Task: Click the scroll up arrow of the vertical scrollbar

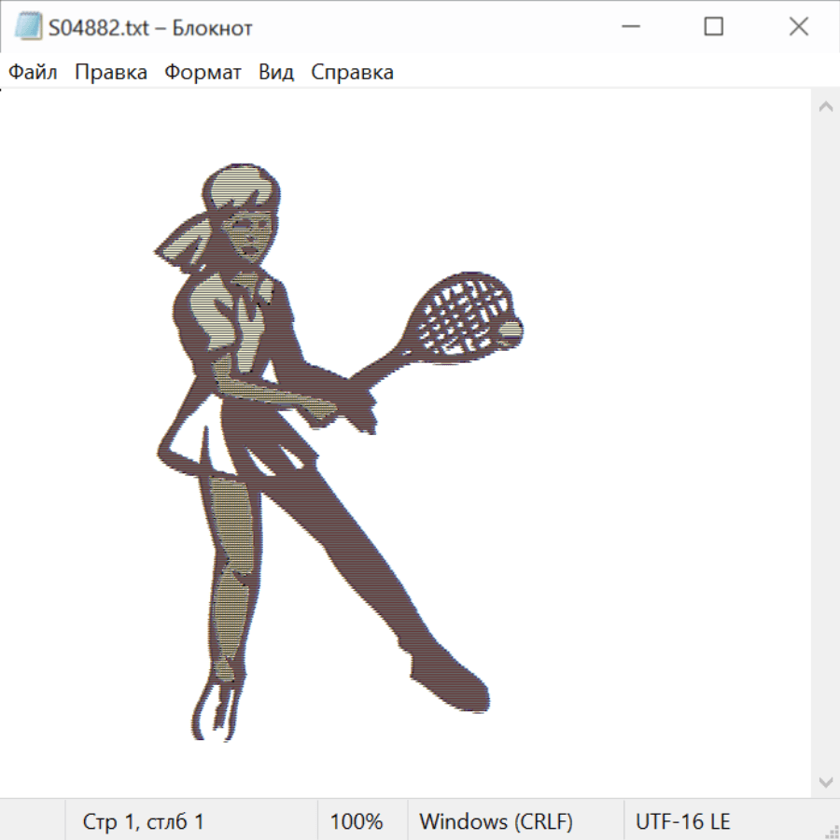Action: coord(825,107)
